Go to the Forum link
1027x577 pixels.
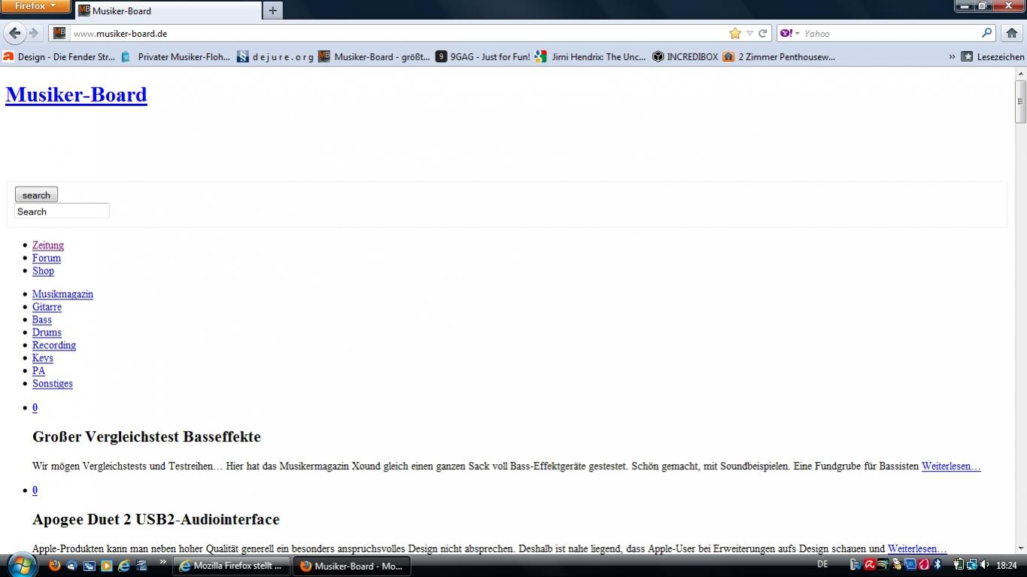pyautogui.click(x=47, y=258)
